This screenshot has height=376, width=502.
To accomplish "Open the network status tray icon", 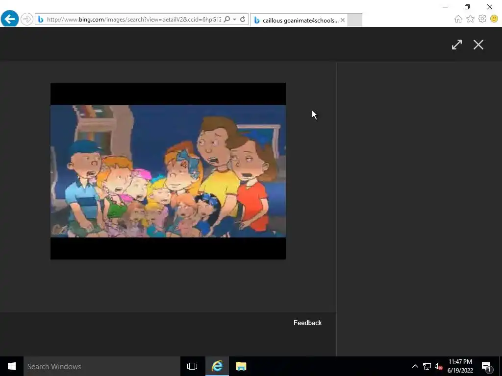I will click(x=427, y=366).
